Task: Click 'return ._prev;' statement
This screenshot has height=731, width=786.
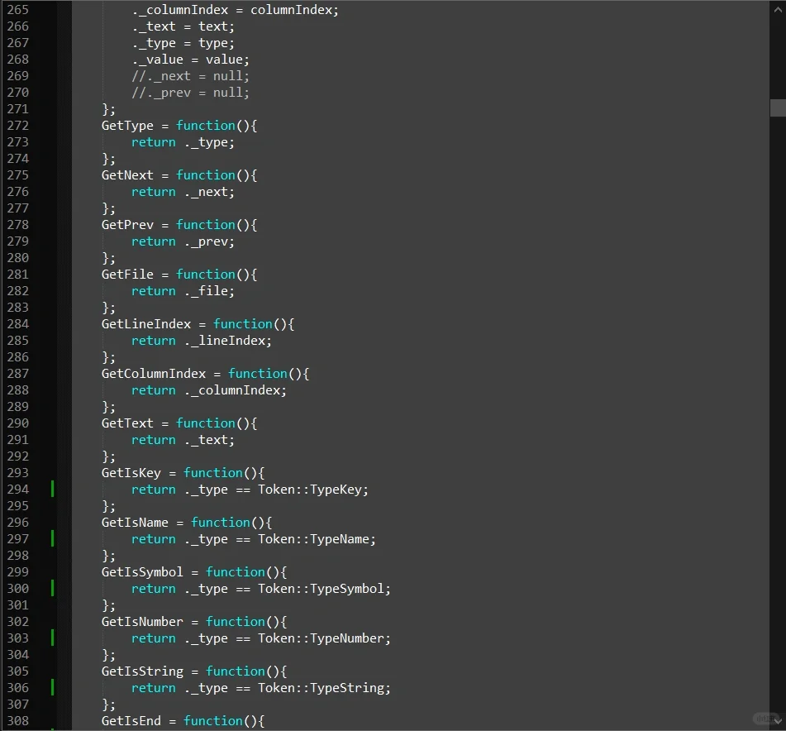Action: [183, 241]
